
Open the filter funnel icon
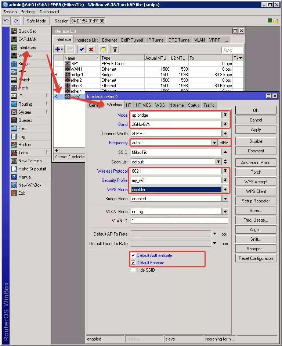tap(115, 49)
